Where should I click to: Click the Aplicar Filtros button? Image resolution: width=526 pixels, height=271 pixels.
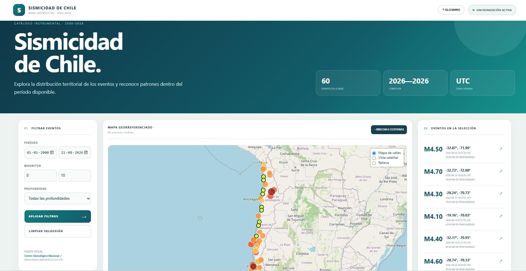pos(58,216)
